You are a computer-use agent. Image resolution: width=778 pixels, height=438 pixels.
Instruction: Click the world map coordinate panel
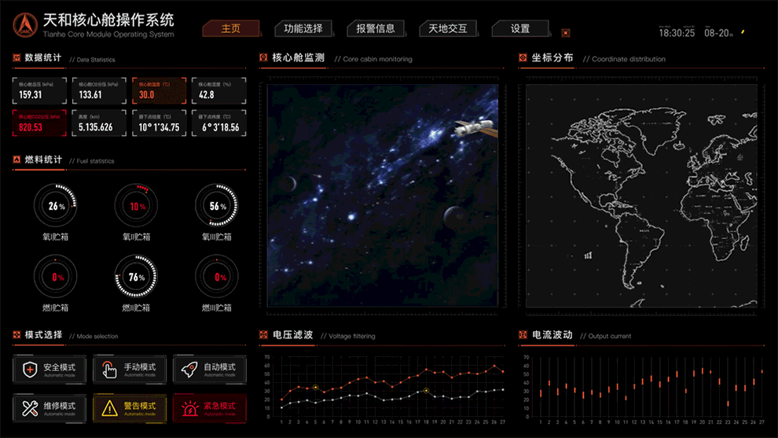click(641, 196)
